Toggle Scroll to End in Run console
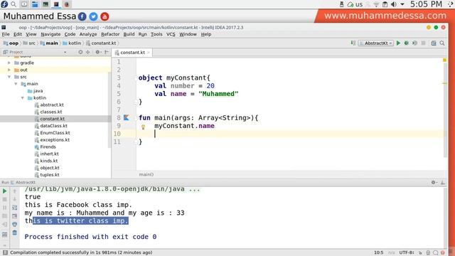The width and height of the screenshot is (455, 256). click(x=14, y=216)
